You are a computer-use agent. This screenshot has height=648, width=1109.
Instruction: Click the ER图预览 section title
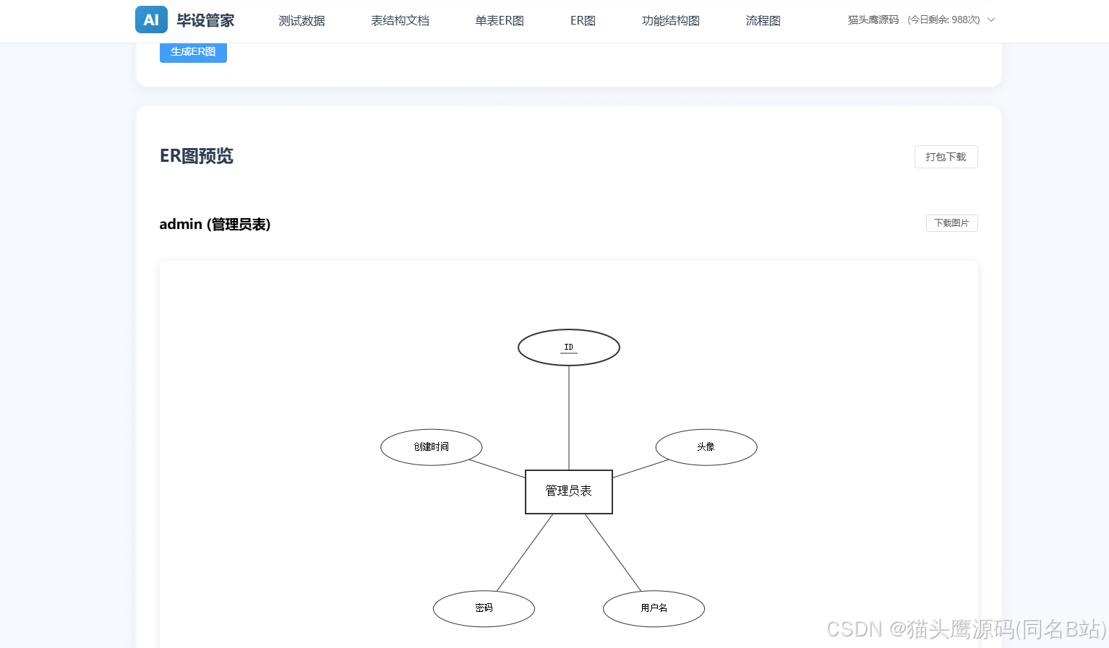(x=196, y=156)
